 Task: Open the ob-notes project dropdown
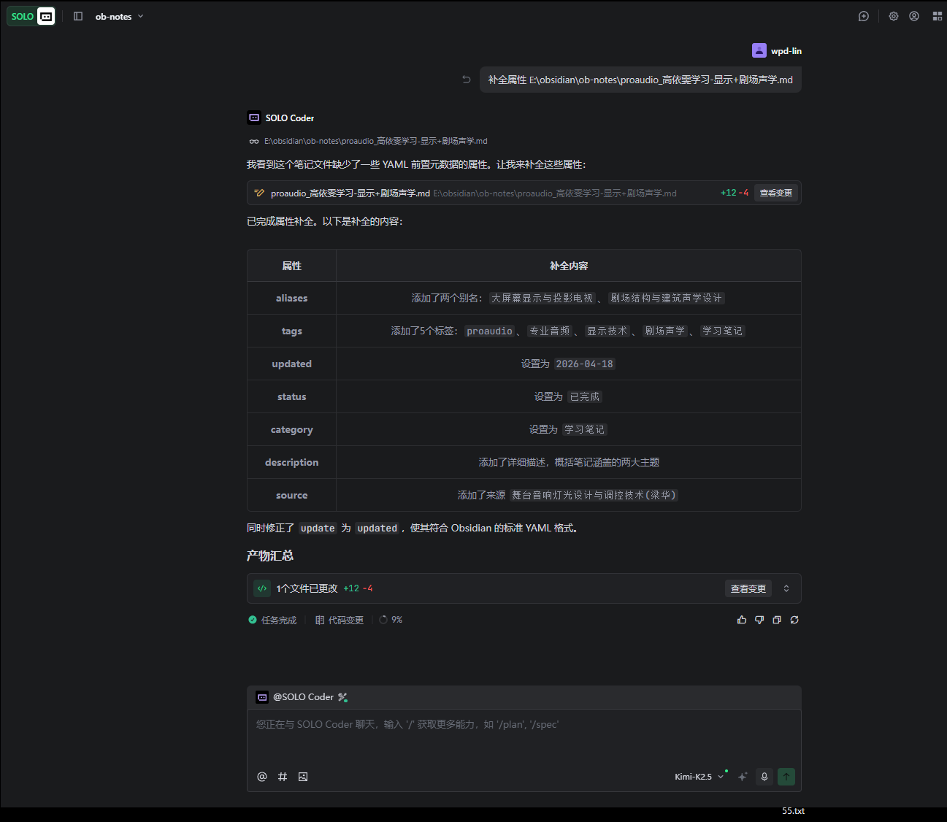[119, 16]
